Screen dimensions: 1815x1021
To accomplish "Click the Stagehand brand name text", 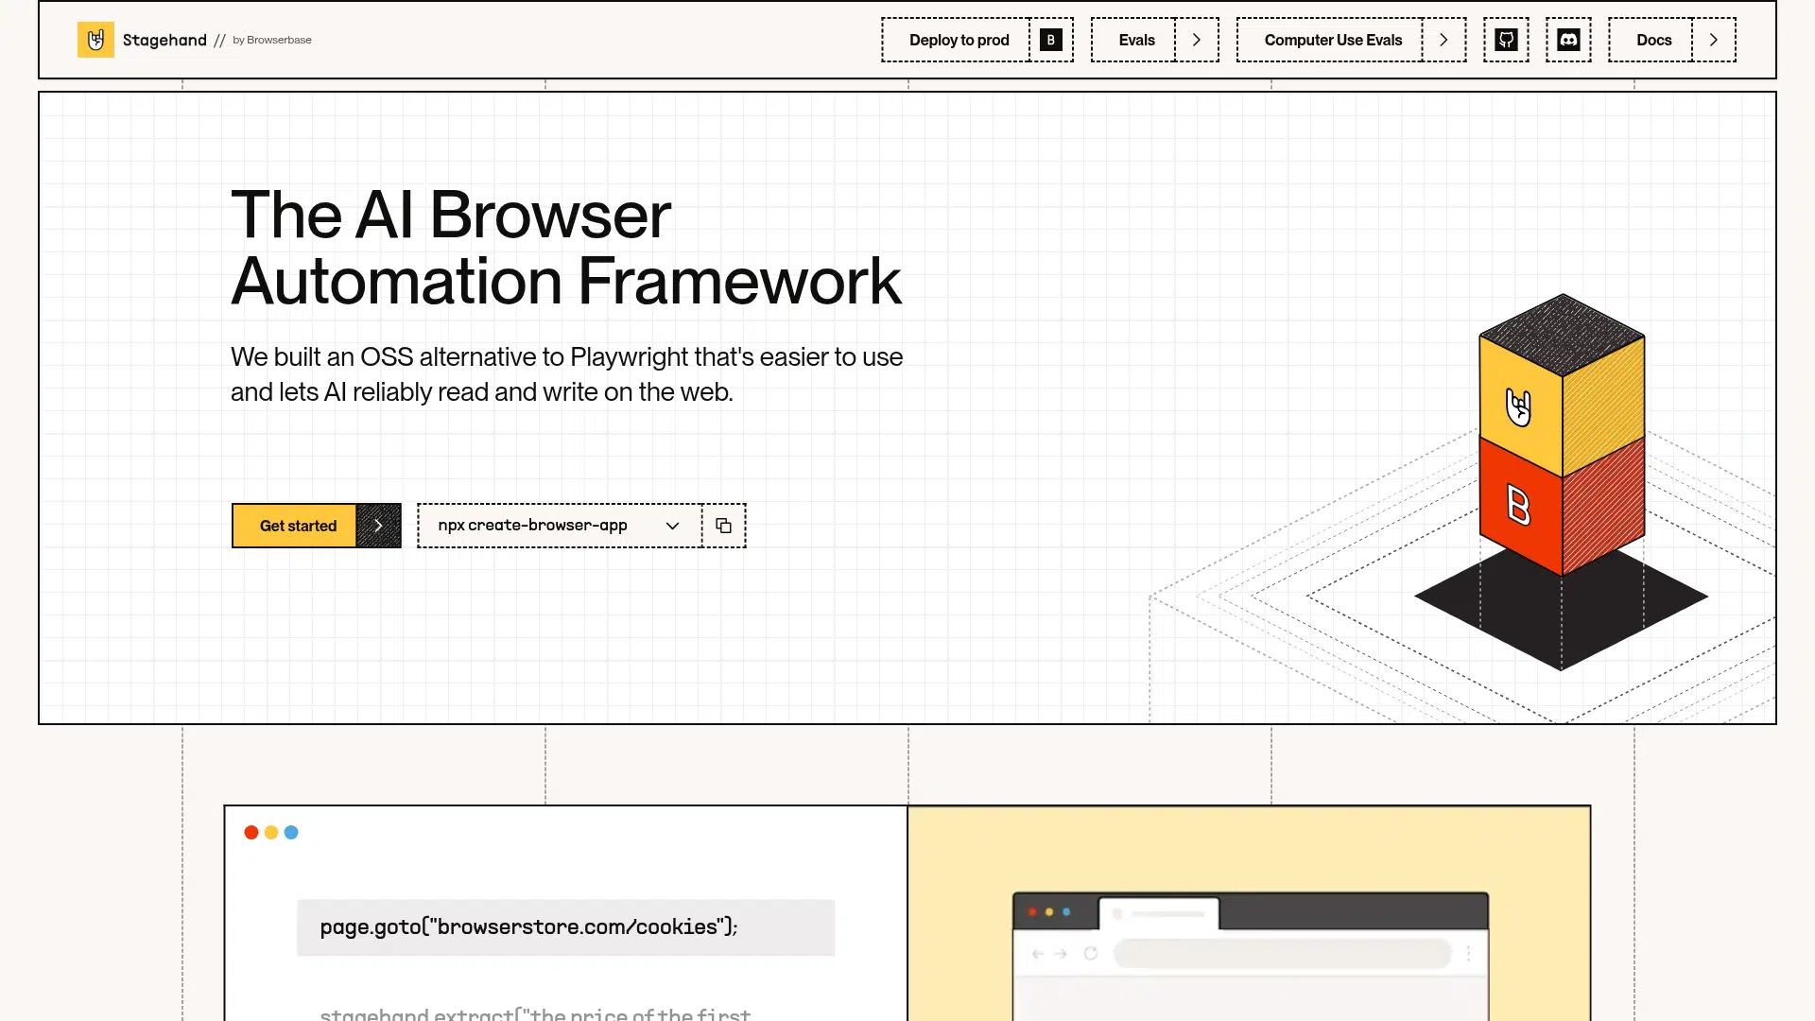I will [x=164, y=40].
